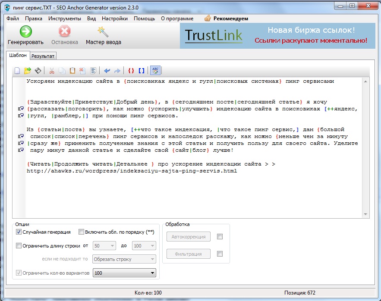Insert red curly braces
The width and height of the screenshot is (381, 301).
click(x=131, y=71)
